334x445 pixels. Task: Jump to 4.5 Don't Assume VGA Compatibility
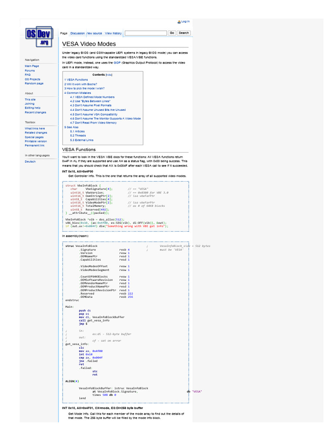(x=94, y=114)
